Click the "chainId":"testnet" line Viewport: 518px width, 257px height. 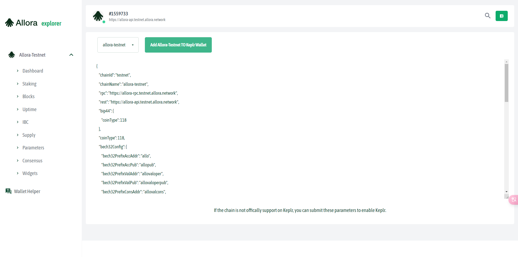point(115,75)
